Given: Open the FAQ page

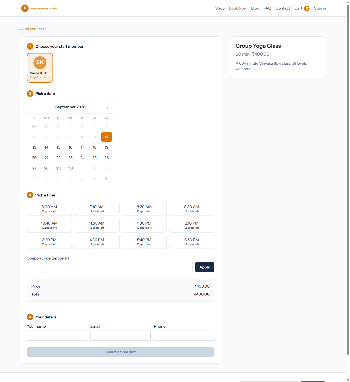Looking at the screenshot, I should point(267,8).
